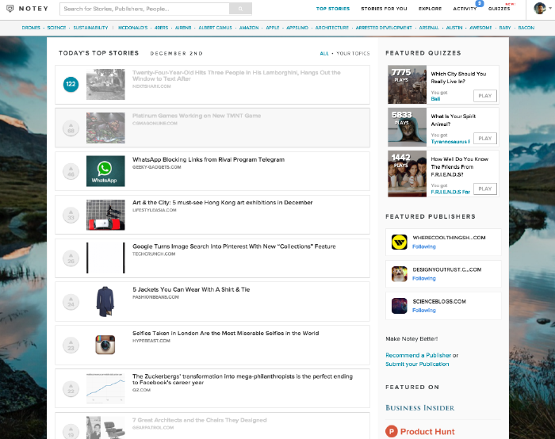
Task: Toggle Following for Wherecoolthingshappen
Action: click(x=424, y=246)
